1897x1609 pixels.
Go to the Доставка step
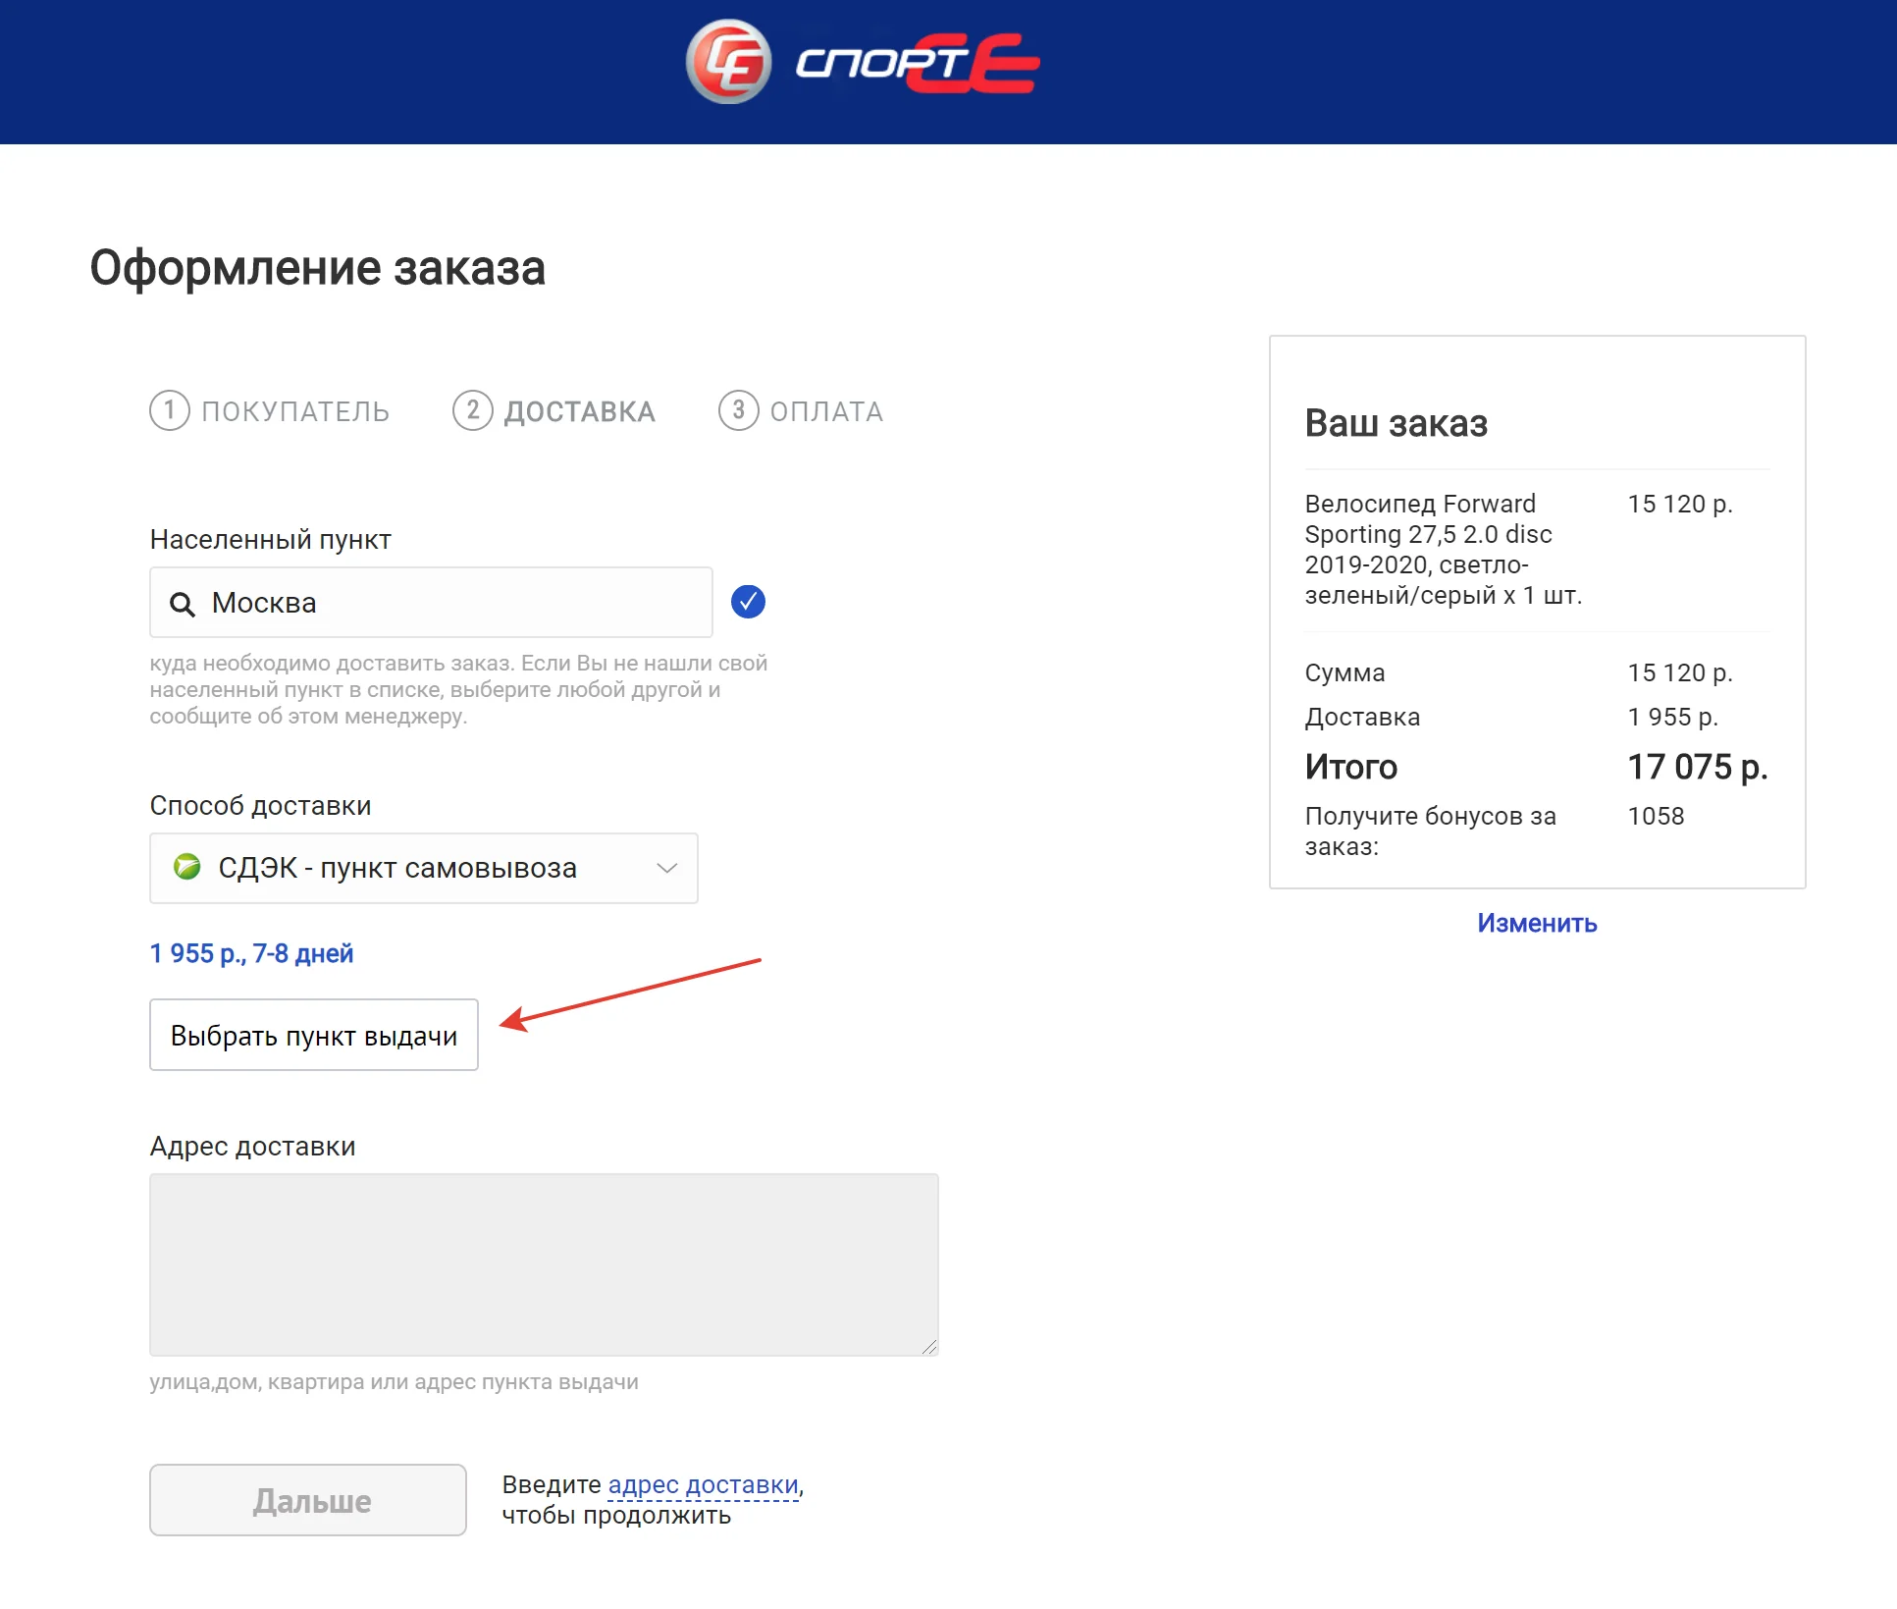579,411
